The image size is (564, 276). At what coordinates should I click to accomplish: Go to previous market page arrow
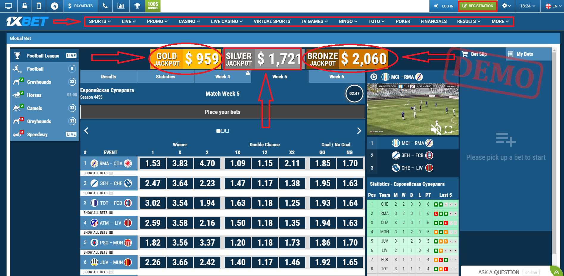[x=86, y=131]
